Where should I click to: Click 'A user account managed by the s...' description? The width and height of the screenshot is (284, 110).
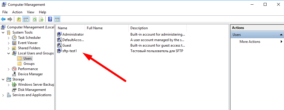pyautogui.click(x=157, y=40)
